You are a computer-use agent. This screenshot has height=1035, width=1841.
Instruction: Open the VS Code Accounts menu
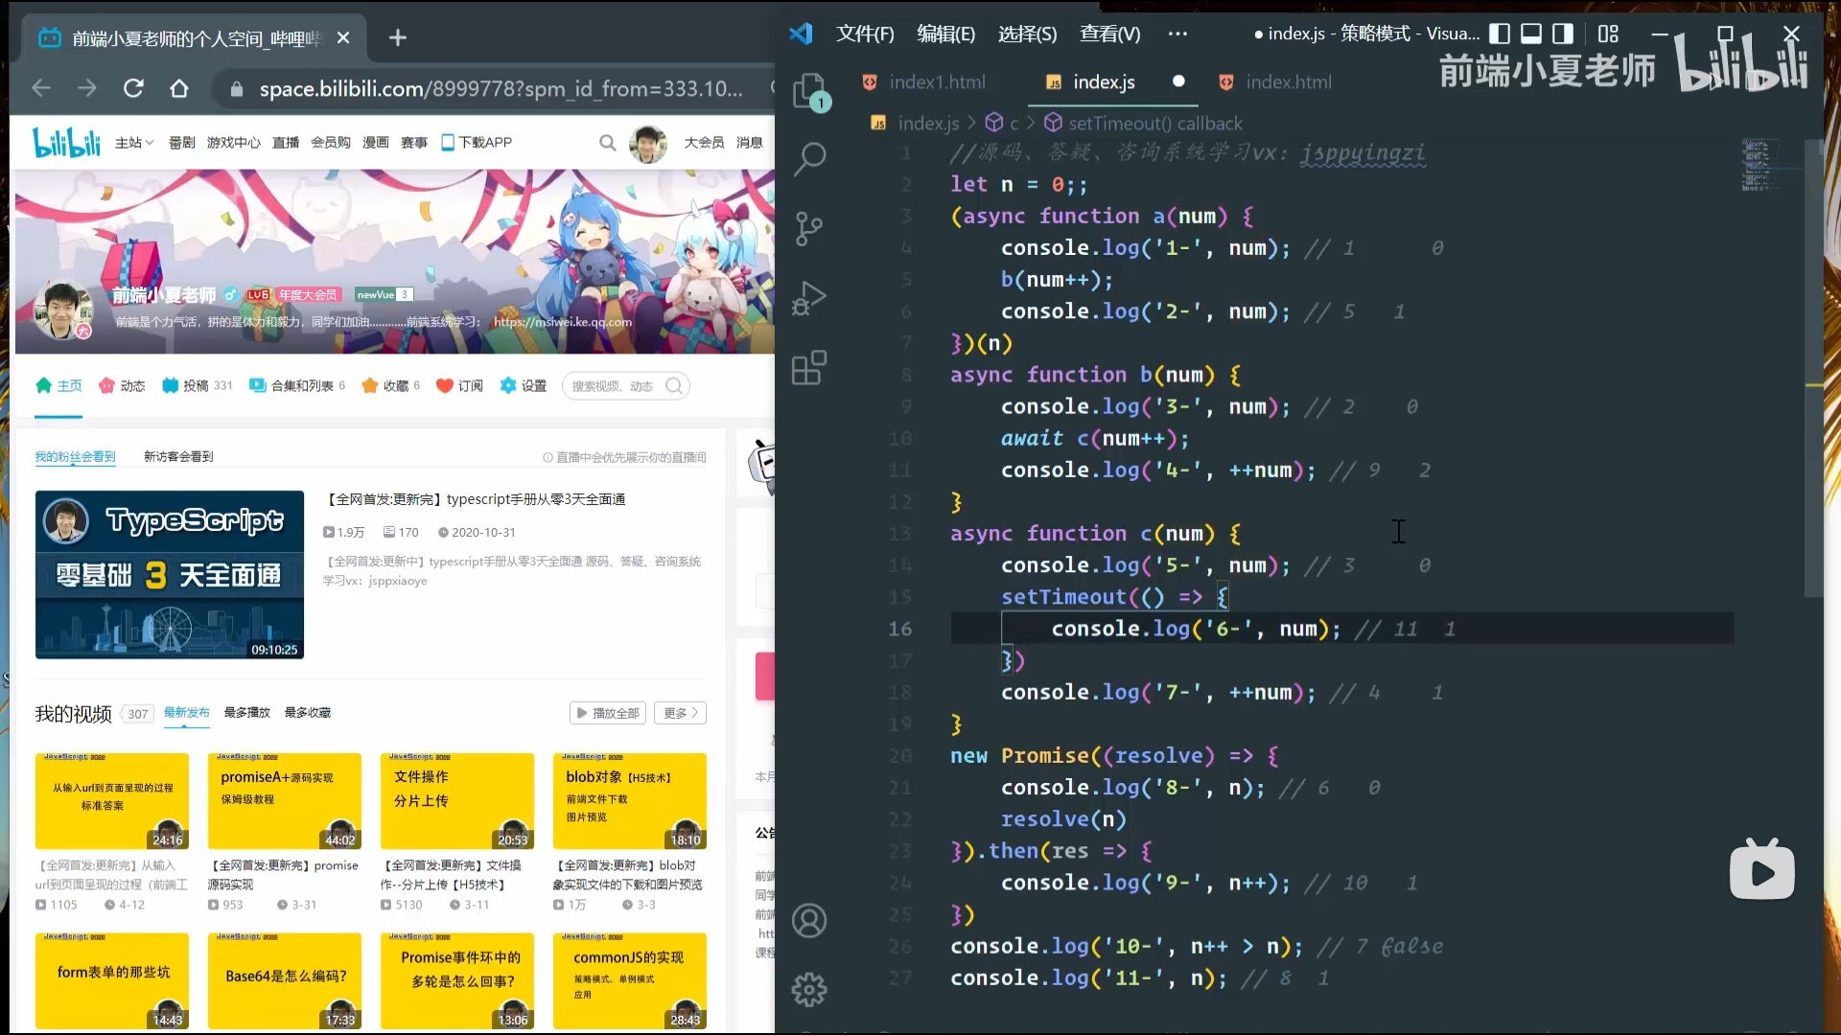pos(810,920)
